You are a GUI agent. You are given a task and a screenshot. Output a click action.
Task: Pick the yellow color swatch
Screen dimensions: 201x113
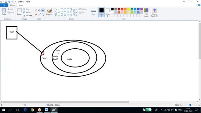(x=128, y=9)
